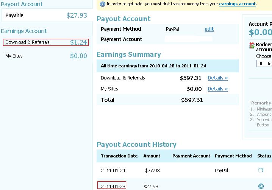
Task: Click the Payout Account History heading
Action: [x=136, y=145]
